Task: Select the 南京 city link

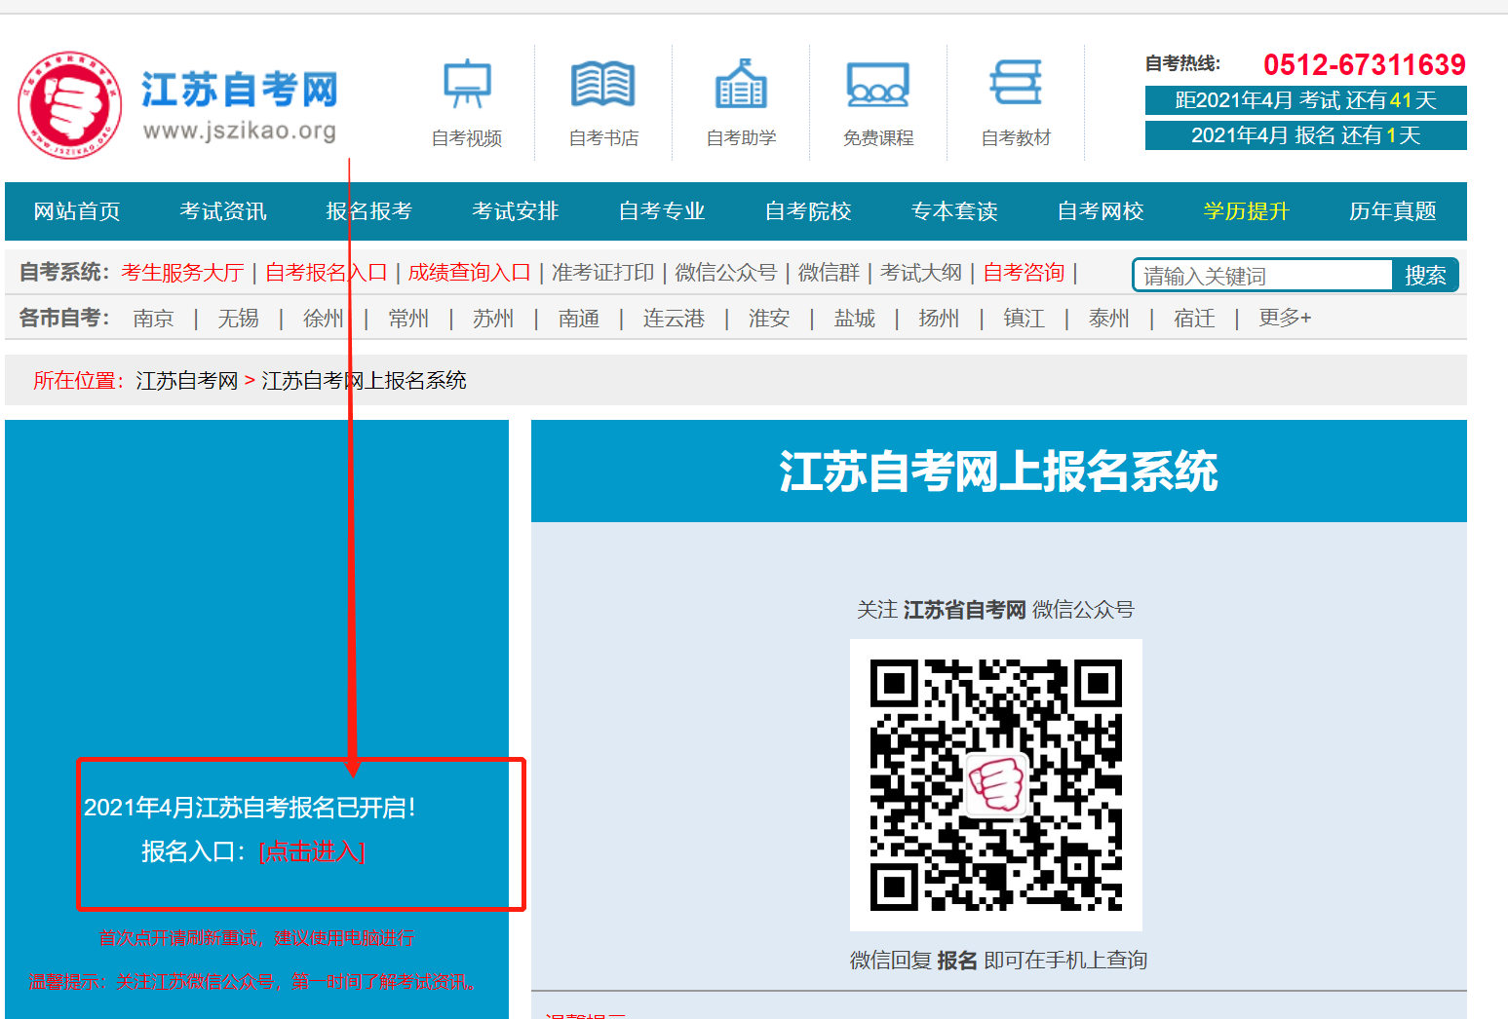Action: (x=153, y=319)
